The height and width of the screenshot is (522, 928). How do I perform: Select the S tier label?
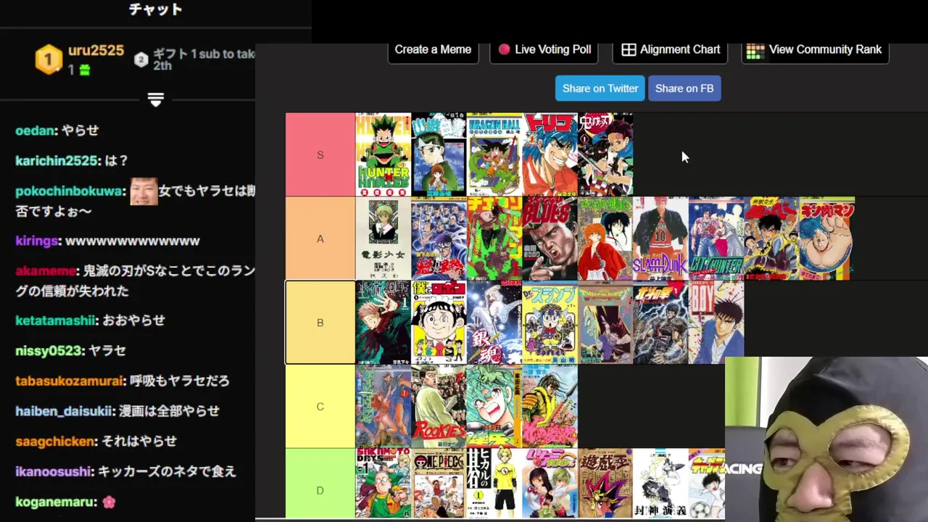coord(320,155)
